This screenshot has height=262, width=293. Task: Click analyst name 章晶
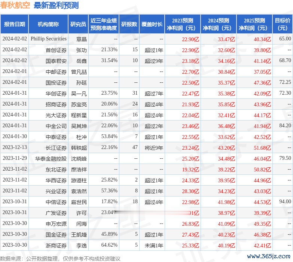tap(82, 39)
